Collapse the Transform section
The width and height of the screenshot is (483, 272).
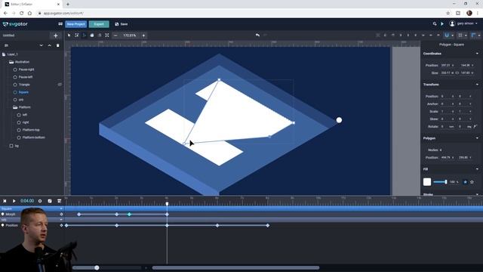477,85
